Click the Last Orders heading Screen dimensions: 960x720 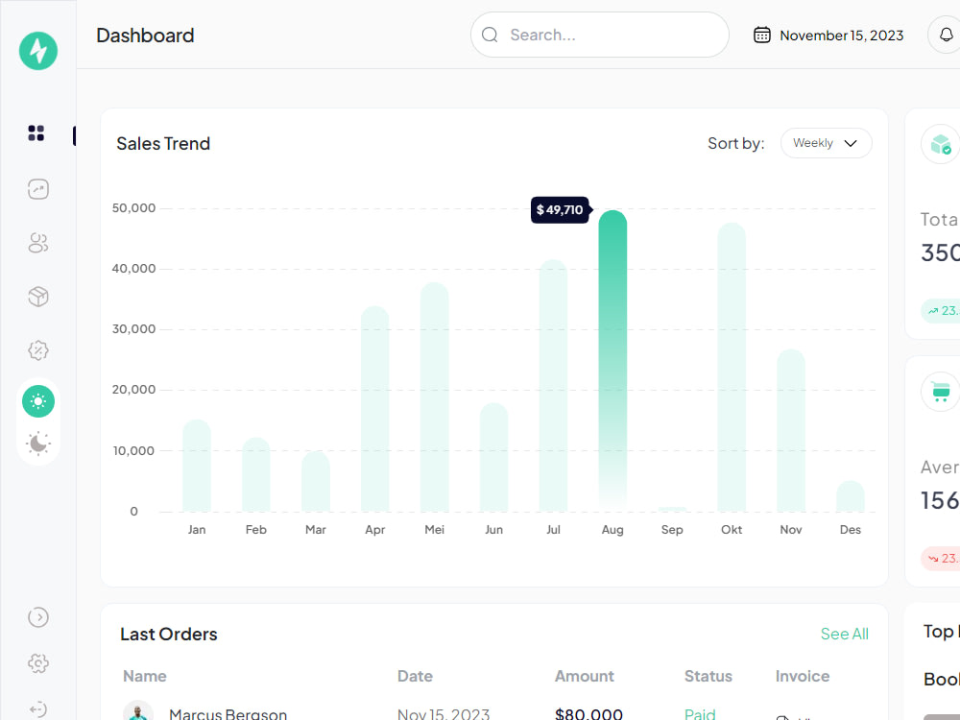click(x=168, y=634)
